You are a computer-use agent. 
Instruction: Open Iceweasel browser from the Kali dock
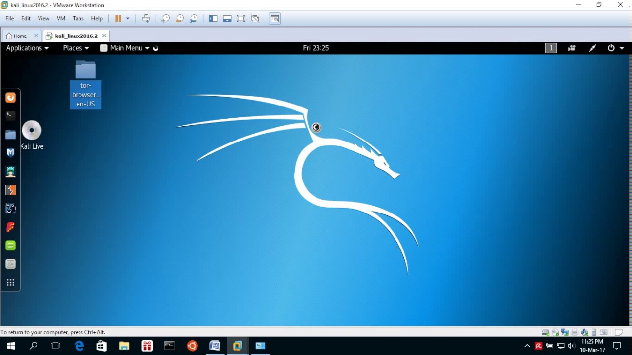click(x=10, y=98)
